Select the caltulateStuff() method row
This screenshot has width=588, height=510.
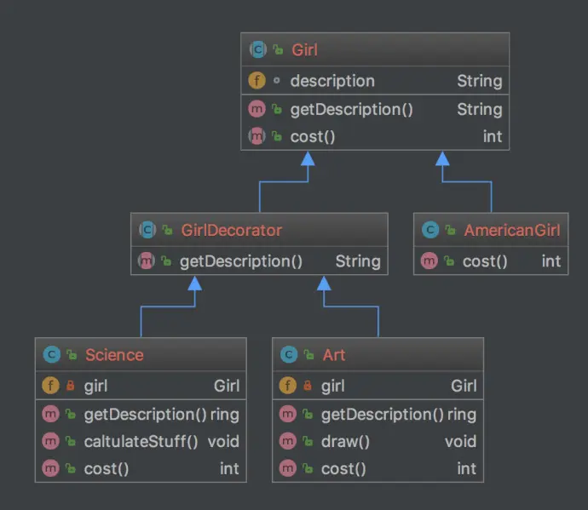[141, 441]
